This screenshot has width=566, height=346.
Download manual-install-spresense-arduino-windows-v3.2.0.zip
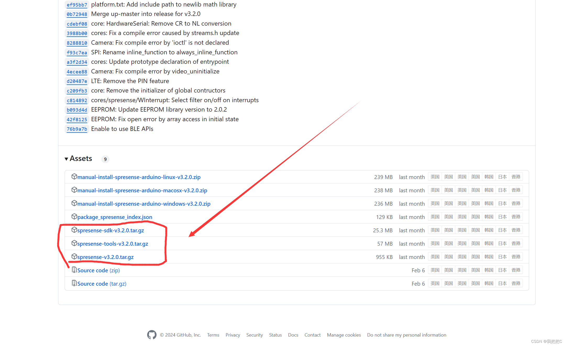(144, 204)
